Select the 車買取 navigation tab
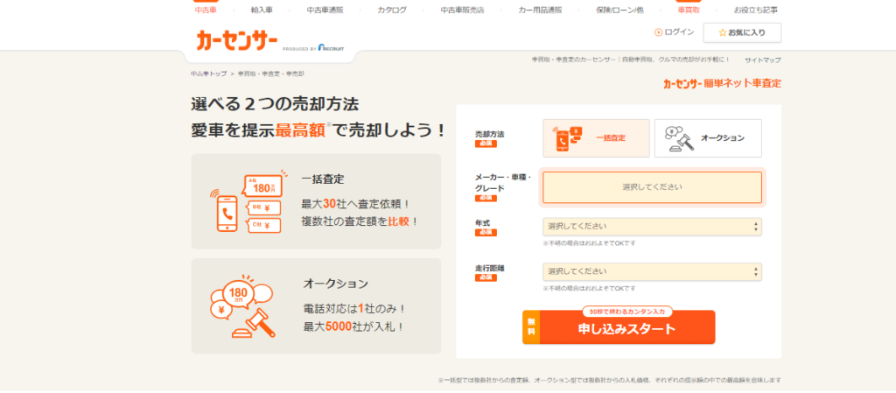896x393 pixels. pos(689,10)
